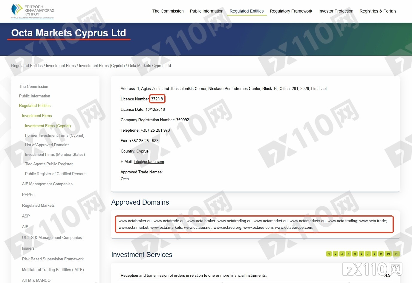Viewport: 412px width, 283px height.
Task: Open Registries & Portals top menu
Action: click(x=378, y=11)
